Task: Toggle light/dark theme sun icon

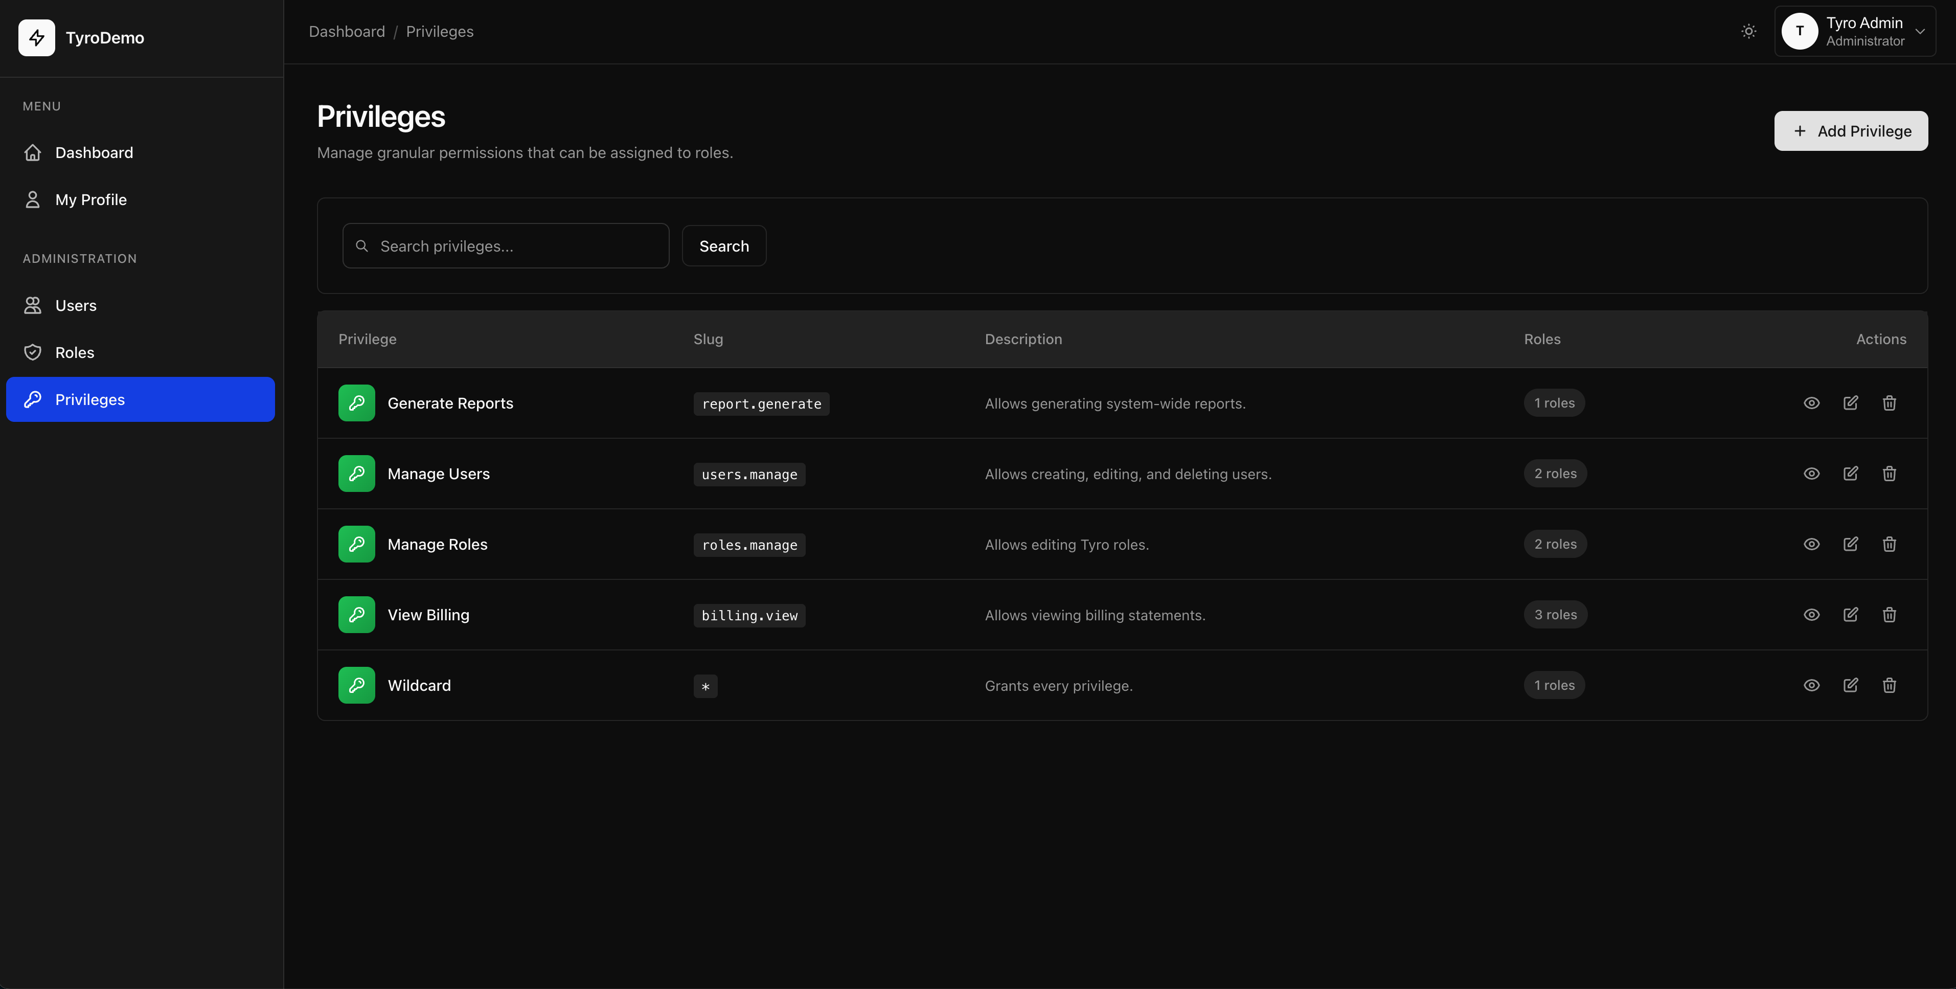Action: click(x=1748, y=31)
